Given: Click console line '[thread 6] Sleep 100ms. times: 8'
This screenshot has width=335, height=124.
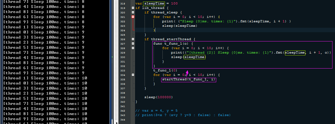Looking at the screenshot, I should (44, 17).
